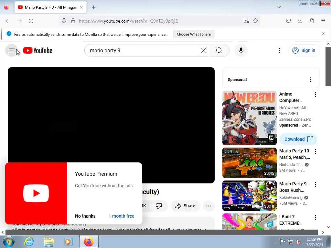
Task: Reload the page with the refresh icon
Action: point(31,21)
